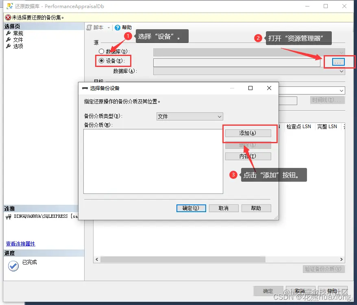Click the backup device dialog title icon
This screenshot has height=305, width=357.
(85, 88)
